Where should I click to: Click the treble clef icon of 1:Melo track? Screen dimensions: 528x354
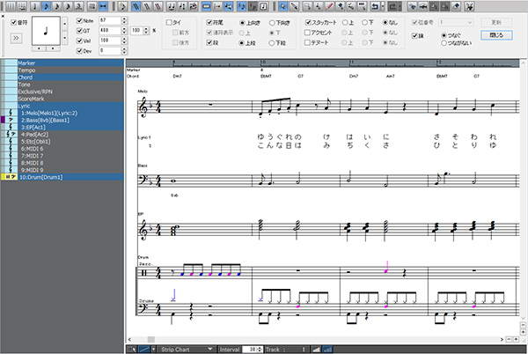[x=11, y=114]
